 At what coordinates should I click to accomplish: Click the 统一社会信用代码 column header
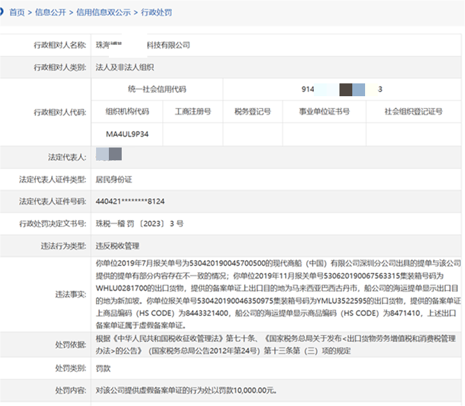click(x=157, y=89)
